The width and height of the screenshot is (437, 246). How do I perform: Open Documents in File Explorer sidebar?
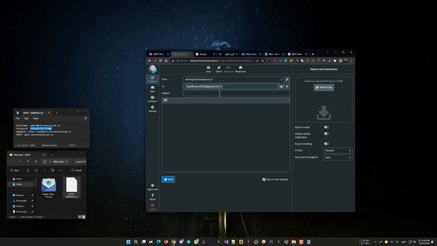[x=21, y=212]
